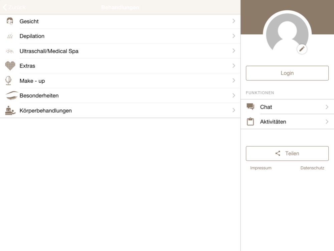Viewport: 334px width, 251px height.
Task: Go back with the Zurück button
Action: click(x=14, y=7)
